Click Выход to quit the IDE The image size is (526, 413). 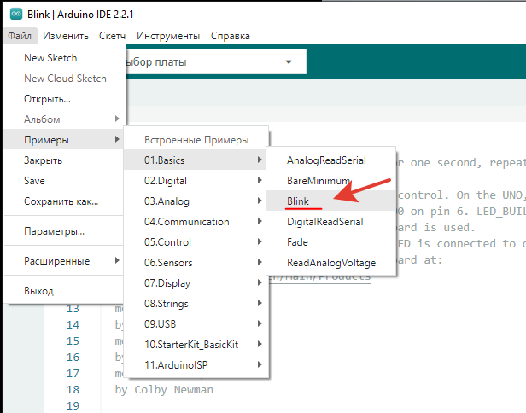pos(65,291)
